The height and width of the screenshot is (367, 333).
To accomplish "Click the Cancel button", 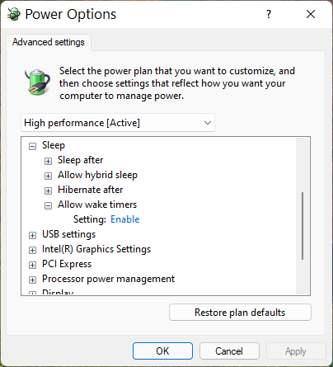I will [229, 351].
